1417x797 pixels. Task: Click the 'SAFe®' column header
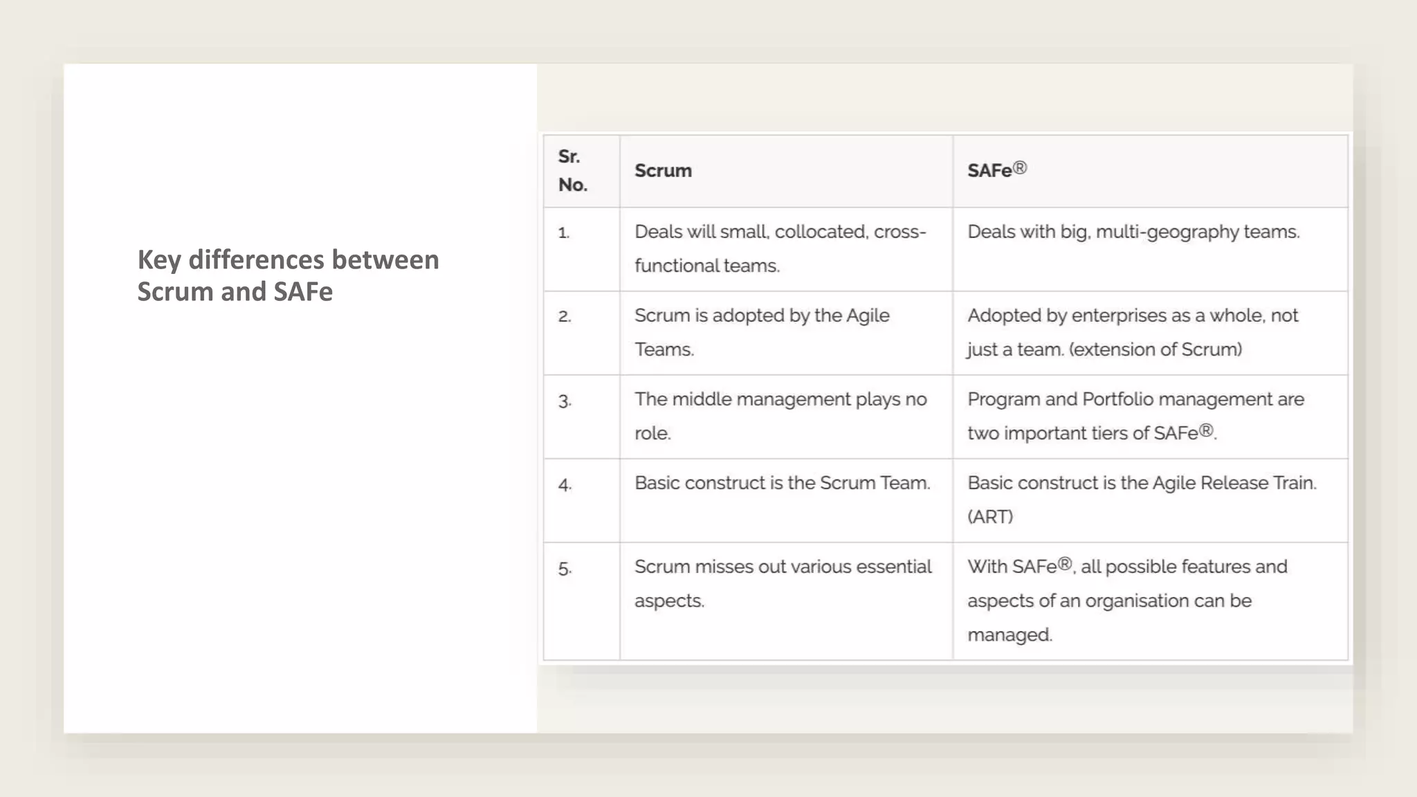pyautogui.click(x=996, y=170)
